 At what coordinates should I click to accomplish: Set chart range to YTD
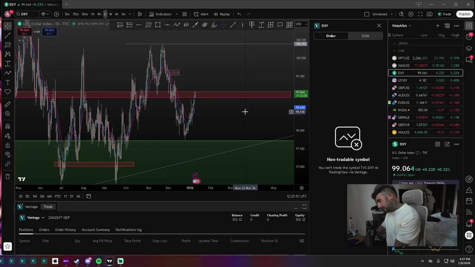coord(58,196)
